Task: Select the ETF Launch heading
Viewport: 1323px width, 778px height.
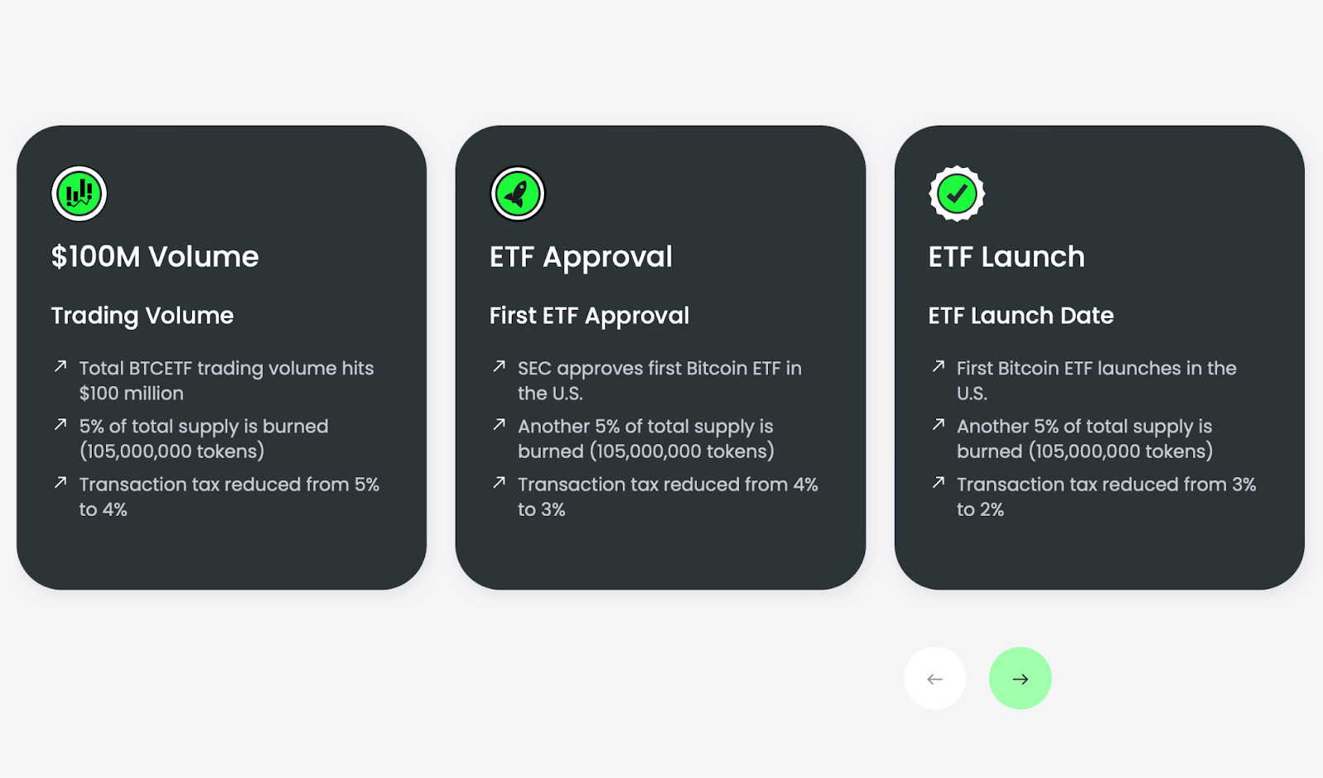Action: click(1006, 257)
